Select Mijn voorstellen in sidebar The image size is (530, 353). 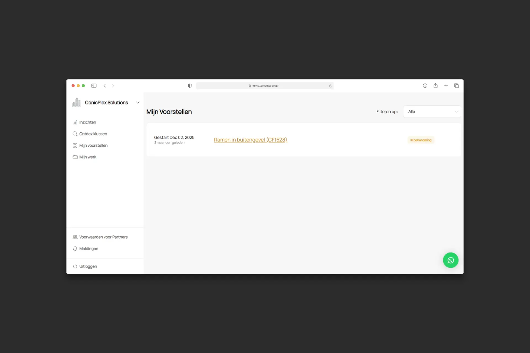93,146
